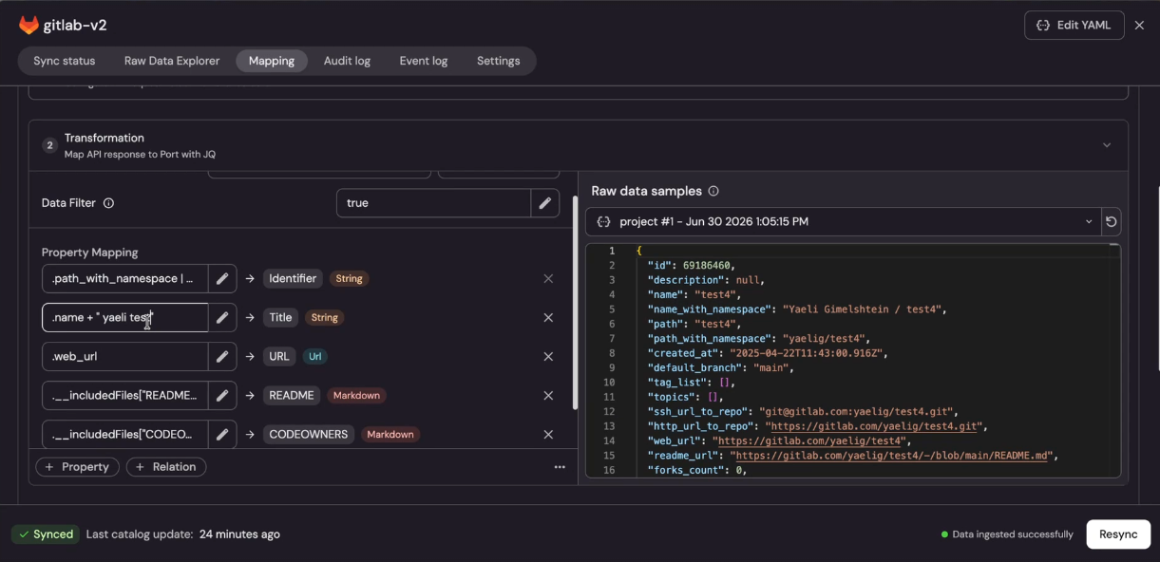Go to the Audit log tab
This screenshot has width=1160, height=562.
(347, 61)
